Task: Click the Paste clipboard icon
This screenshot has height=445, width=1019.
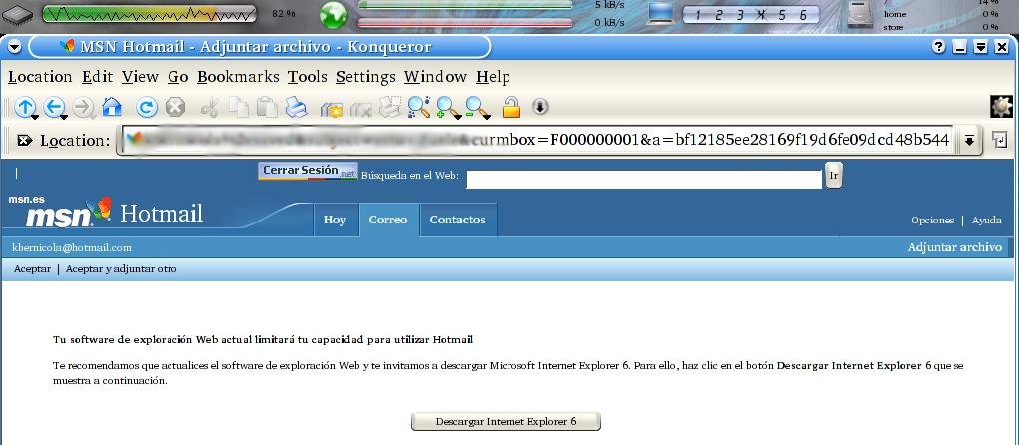Action: 267,107
